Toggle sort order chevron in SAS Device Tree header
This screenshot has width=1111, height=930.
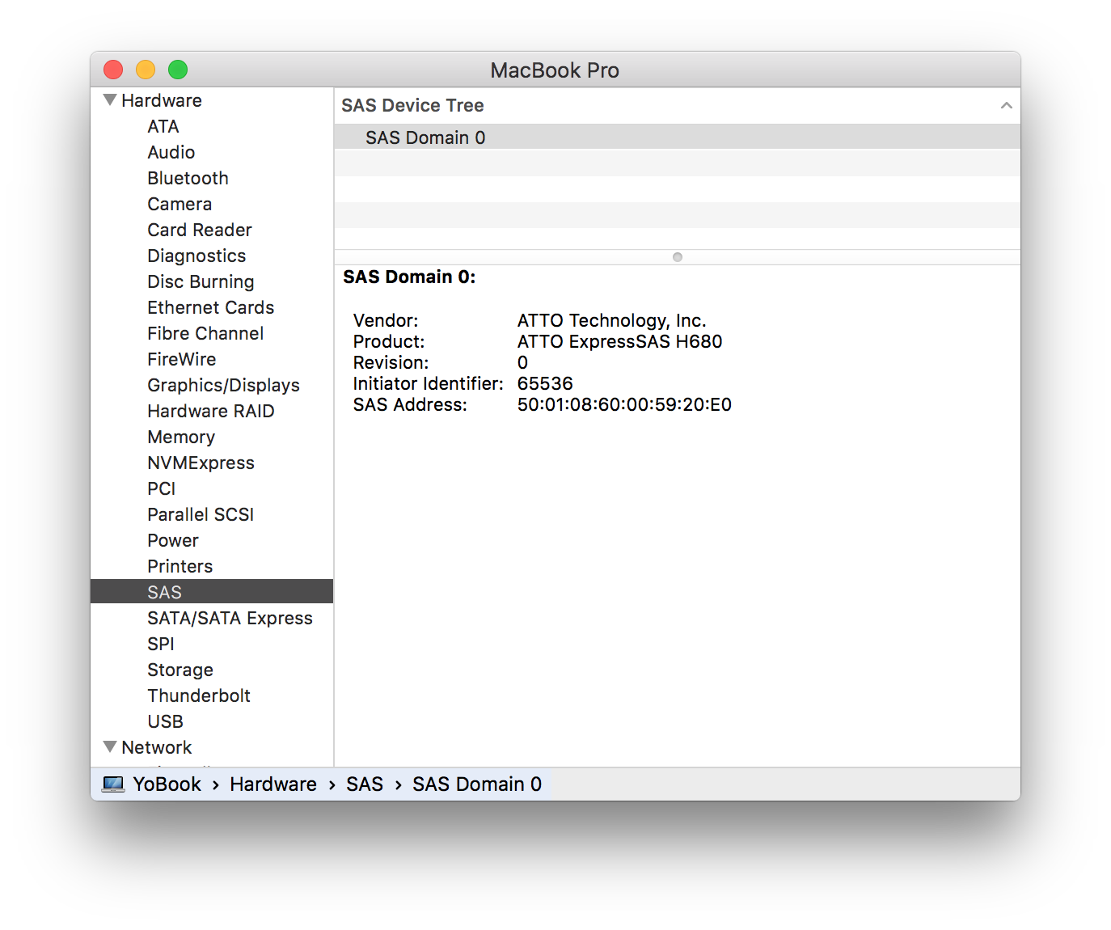1006,106
